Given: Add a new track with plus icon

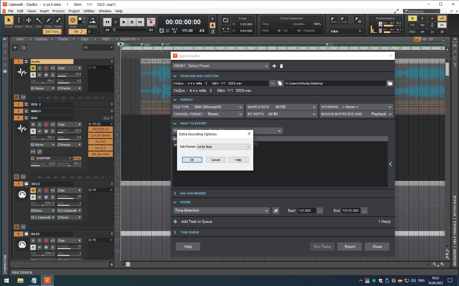Looking at the screenshot, I should (x=15, y=47).
